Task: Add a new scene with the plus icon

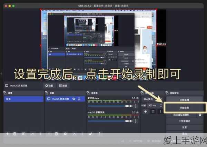Action: [x=7, y=134]
